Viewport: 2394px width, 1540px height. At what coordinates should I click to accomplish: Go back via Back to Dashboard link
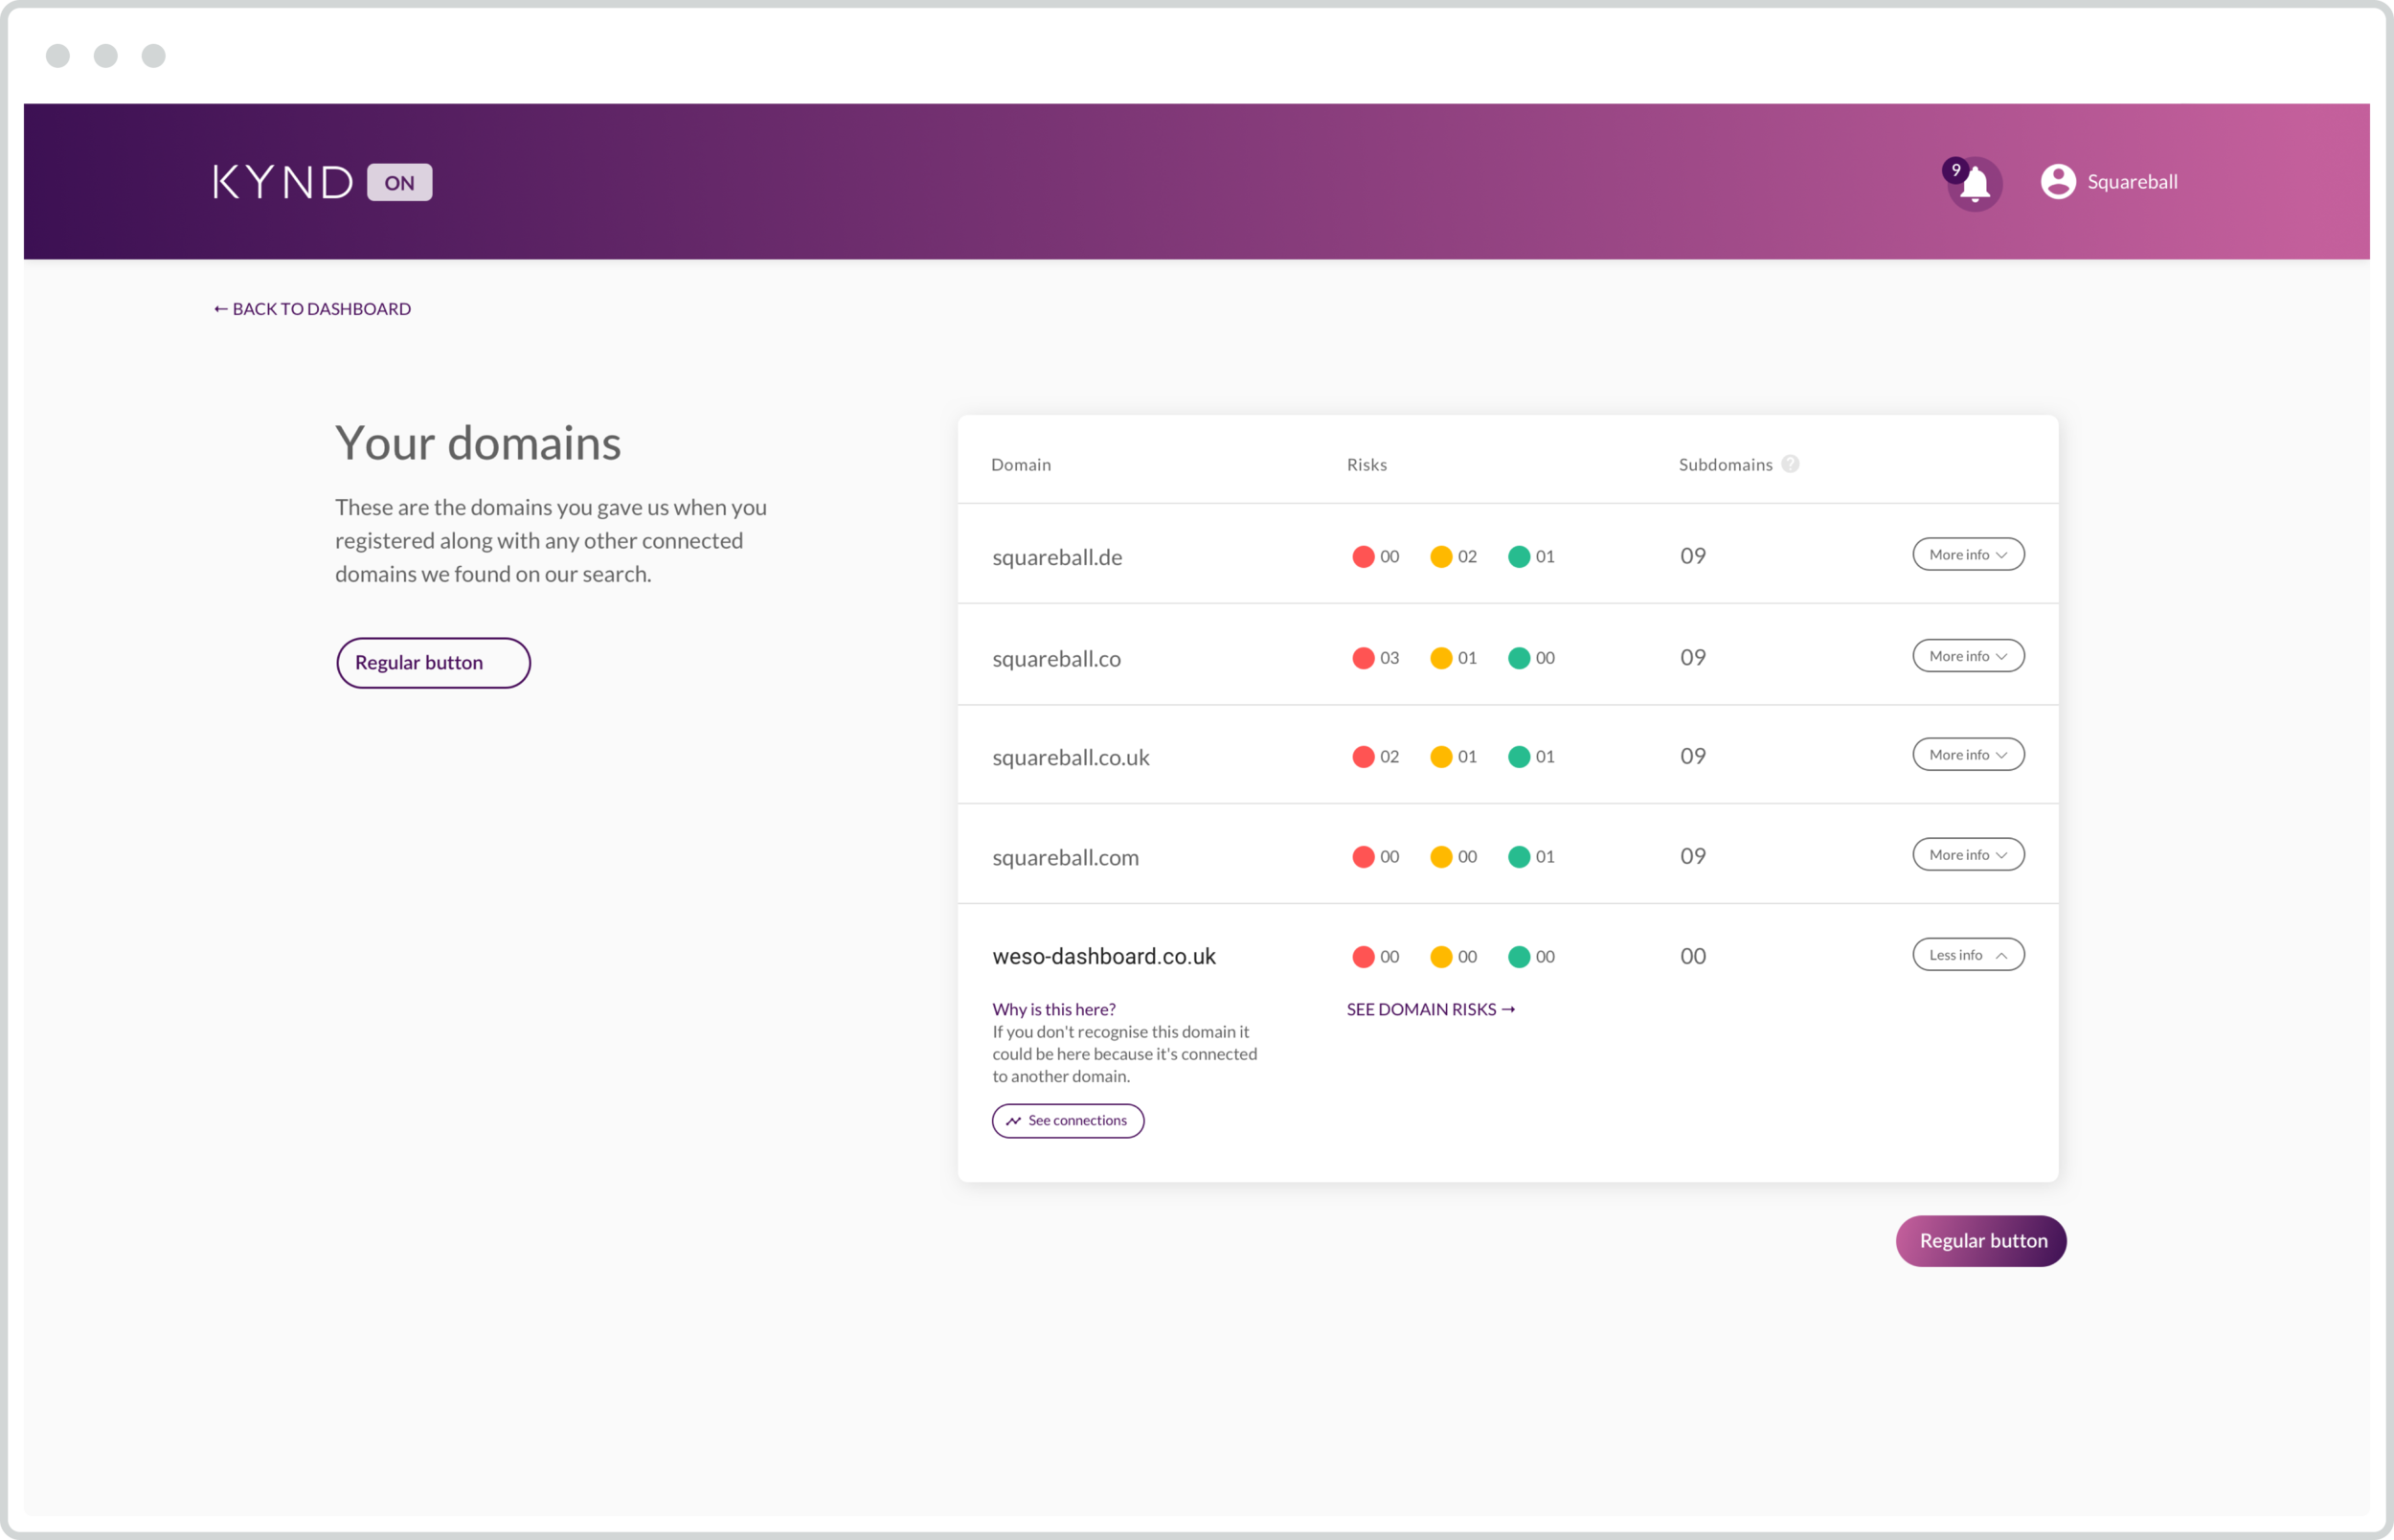[x=312, y=309]
